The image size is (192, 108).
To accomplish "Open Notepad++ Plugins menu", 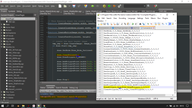I will pyautogui.click(x=165, y=18).
